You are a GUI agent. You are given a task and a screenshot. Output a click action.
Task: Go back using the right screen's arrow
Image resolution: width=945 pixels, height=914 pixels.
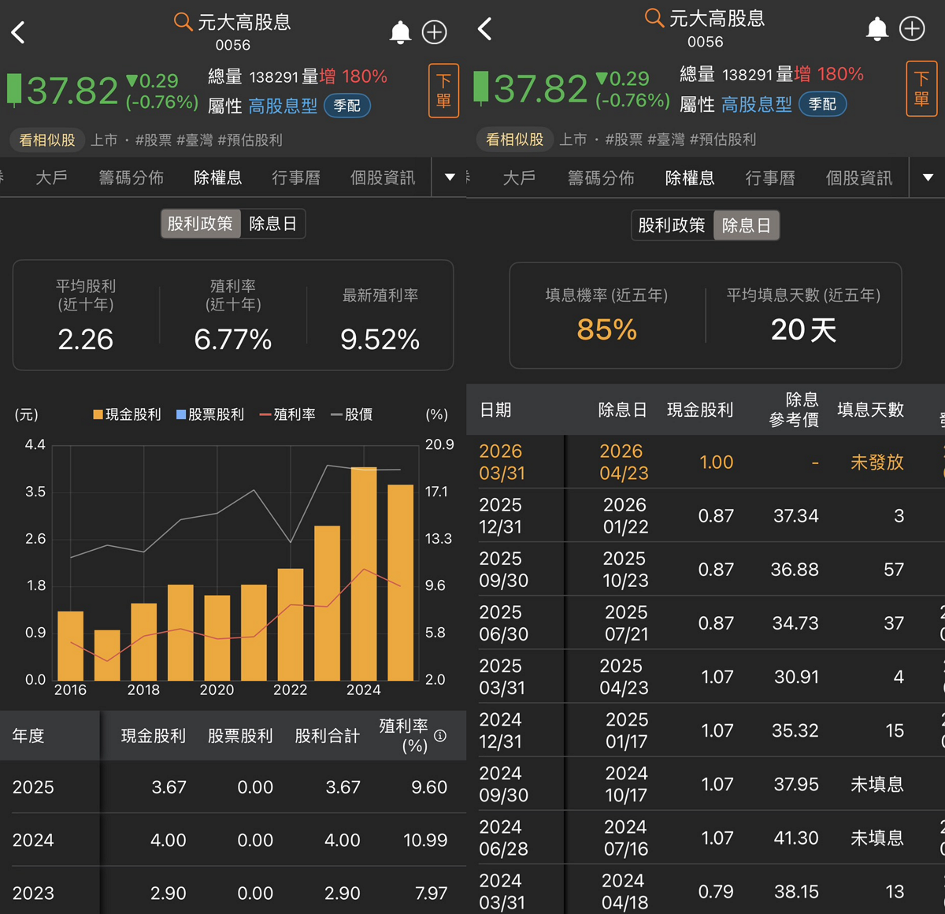coord(485,29)
